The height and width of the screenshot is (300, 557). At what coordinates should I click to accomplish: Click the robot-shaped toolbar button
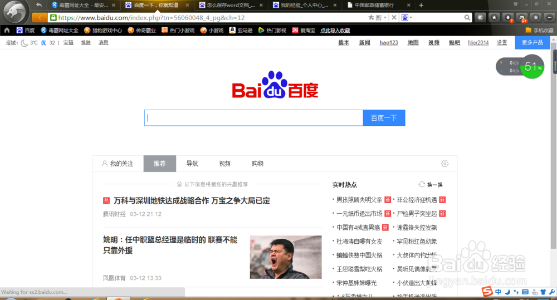click(536, 17)
